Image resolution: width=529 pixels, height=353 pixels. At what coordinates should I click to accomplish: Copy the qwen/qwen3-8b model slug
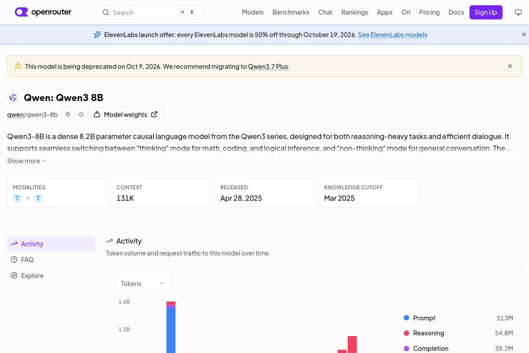[68, 114]
